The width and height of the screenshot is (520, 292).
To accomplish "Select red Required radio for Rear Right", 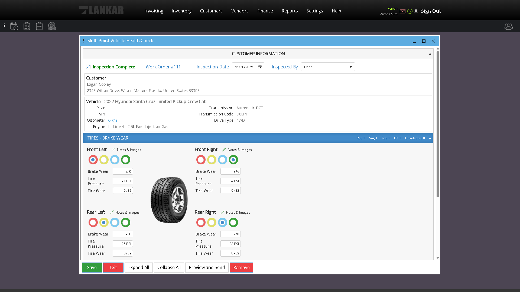I will coord(201,223).
